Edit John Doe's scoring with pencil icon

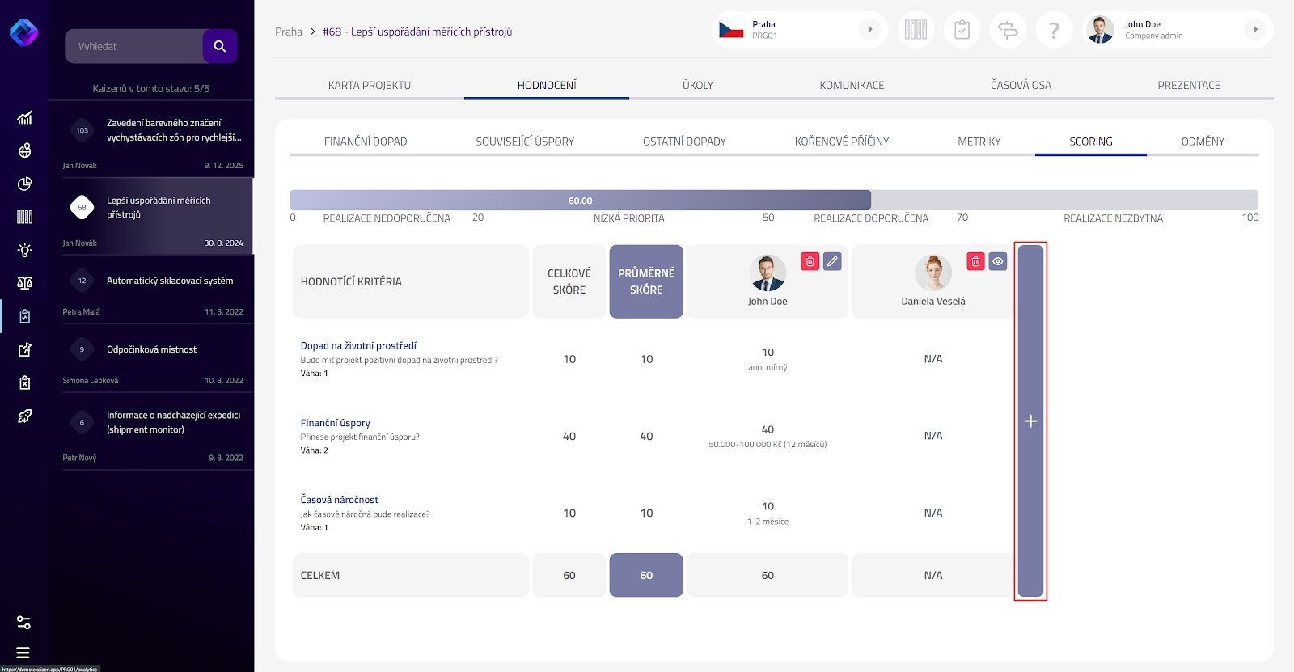click(x=832, y=261)
